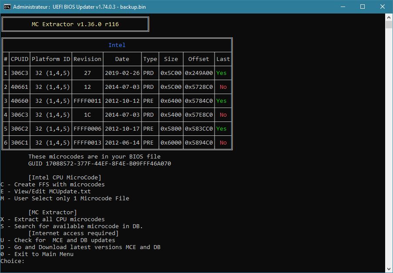Click 'C - Create FFS with microcodes' option

53,185
